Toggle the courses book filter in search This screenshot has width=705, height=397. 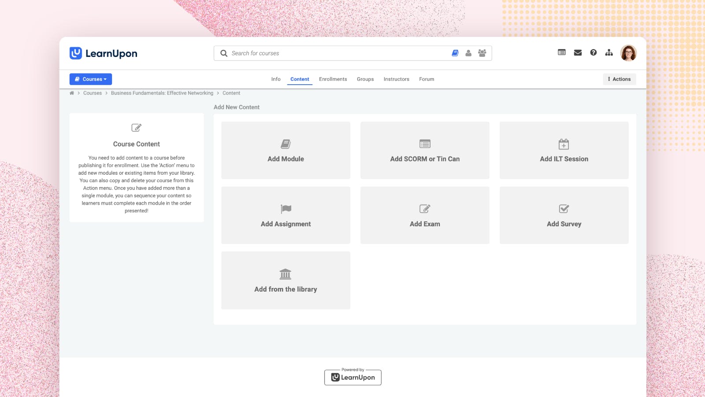454,53
